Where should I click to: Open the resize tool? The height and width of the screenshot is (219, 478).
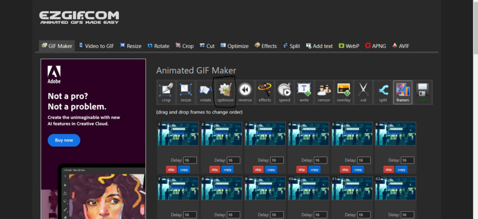tap(186, 92)
